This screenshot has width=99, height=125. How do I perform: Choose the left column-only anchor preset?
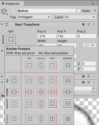point(29,65)
